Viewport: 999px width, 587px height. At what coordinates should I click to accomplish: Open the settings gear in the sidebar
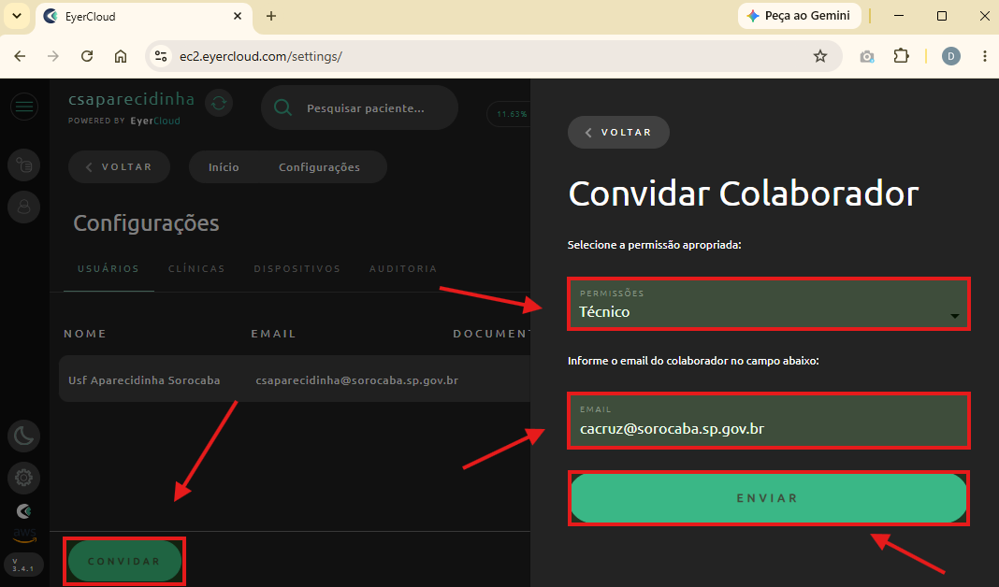pos(24,478)
